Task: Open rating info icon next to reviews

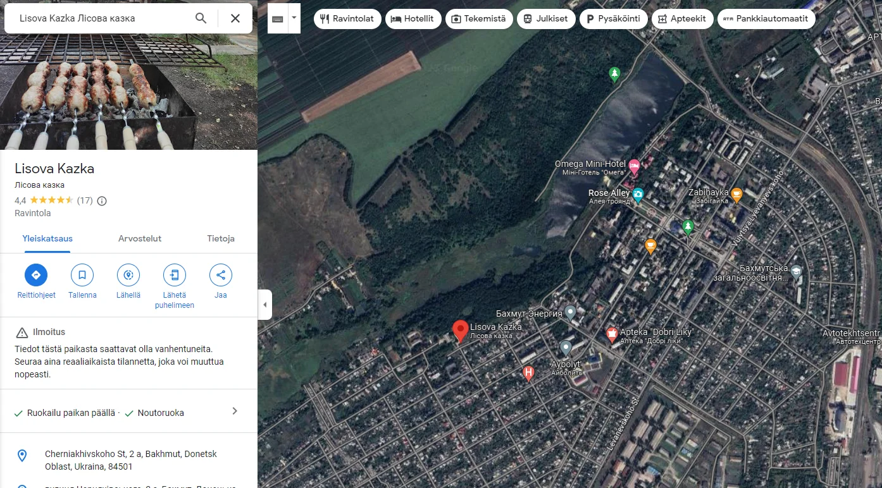Action: point(102,201)
